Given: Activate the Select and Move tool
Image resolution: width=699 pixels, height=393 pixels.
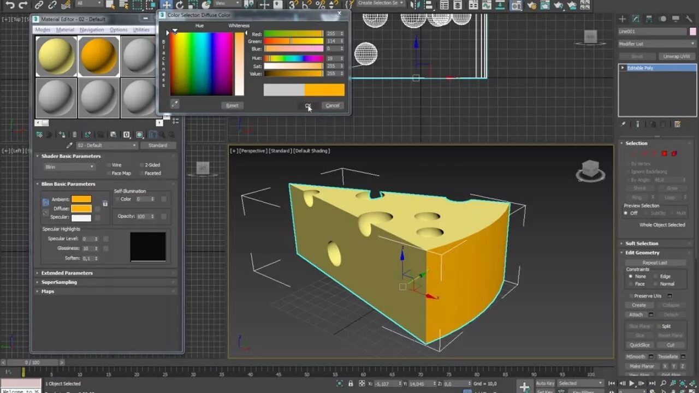Looking at the screenshot, I should pyautogui.click(x=167, y=5).
